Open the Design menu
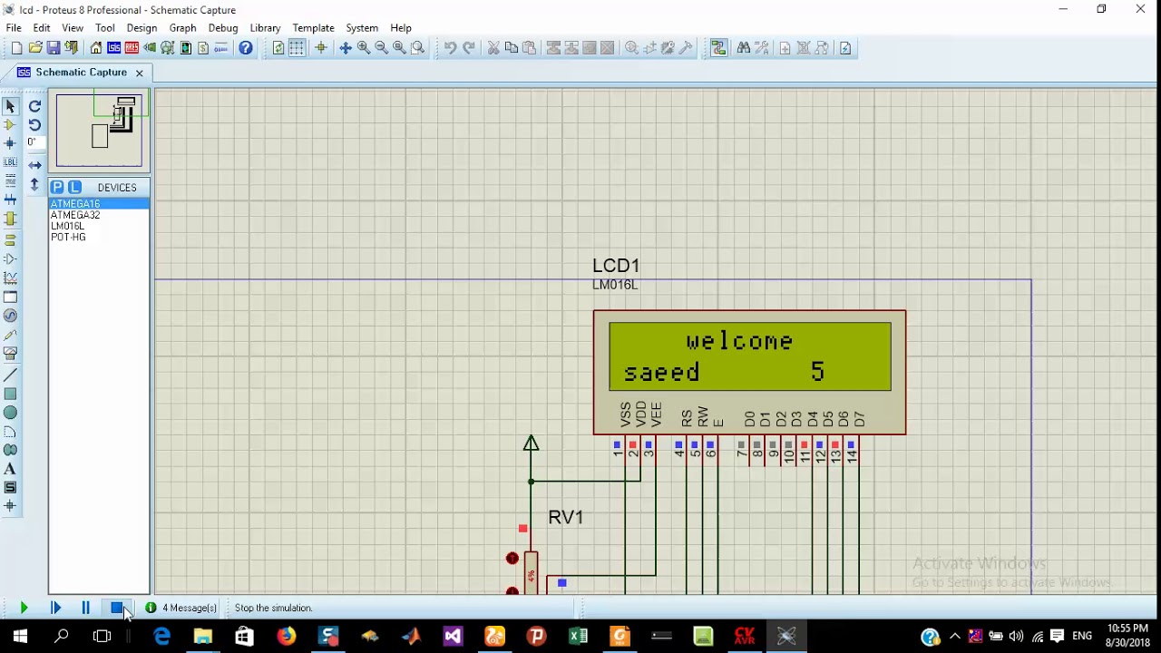Screen dimensions: 1161x653 pyautogui.click(x=141, y=28)
